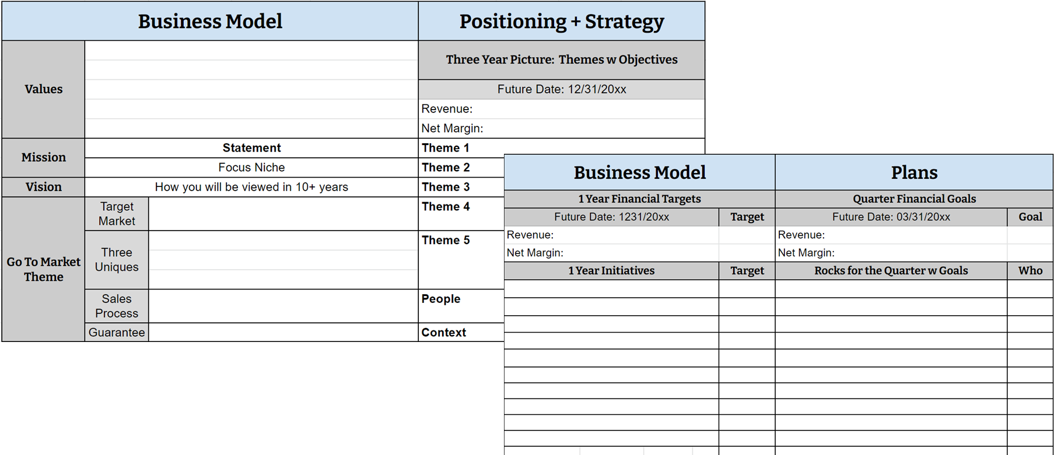Click the 1 Year Financial Targets heading
Screen dimensions: 1054x455
pyautogui.click(x=639, y=199)
